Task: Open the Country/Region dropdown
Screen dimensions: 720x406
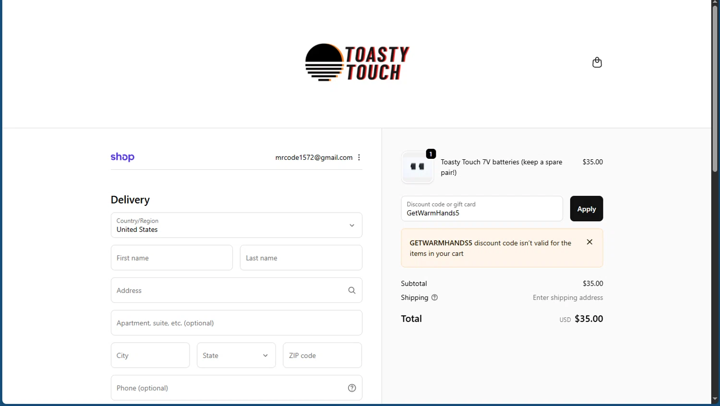Action: point(236,225)
